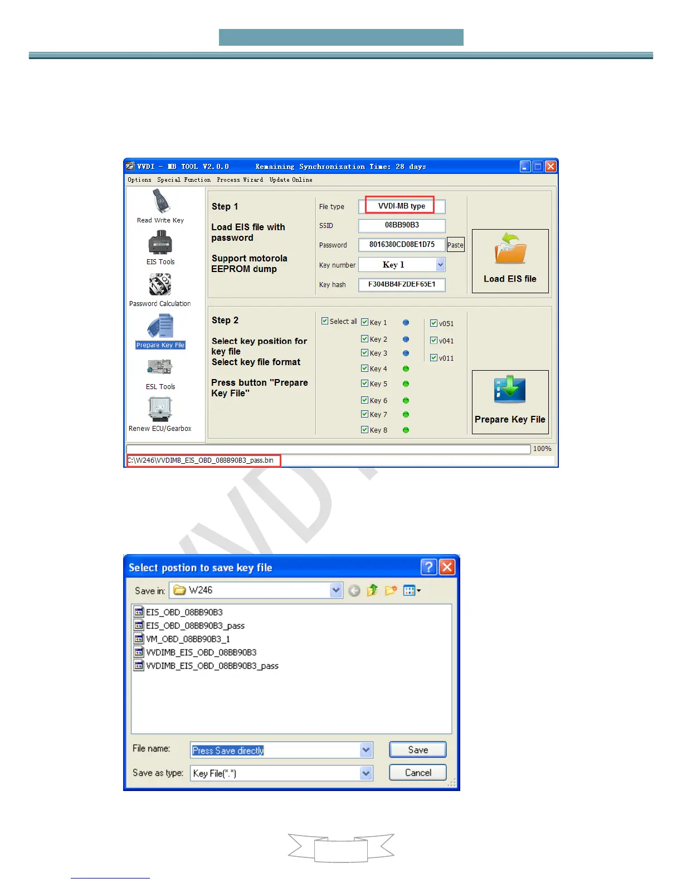Toggle the Select all checkbox

pyautogui.click(x=325, y=321)
